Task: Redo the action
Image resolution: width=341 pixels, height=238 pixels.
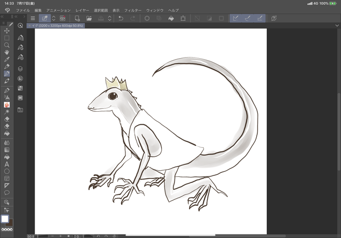Action: (x=133, y=18)
